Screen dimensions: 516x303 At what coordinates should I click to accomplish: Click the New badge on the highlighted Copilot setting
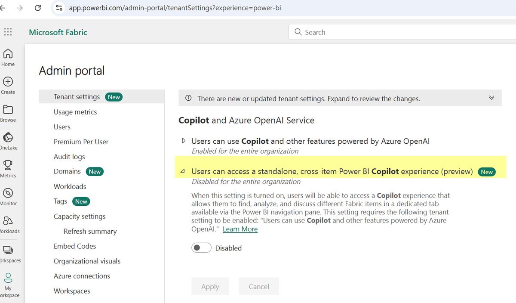tap(487, 172)
